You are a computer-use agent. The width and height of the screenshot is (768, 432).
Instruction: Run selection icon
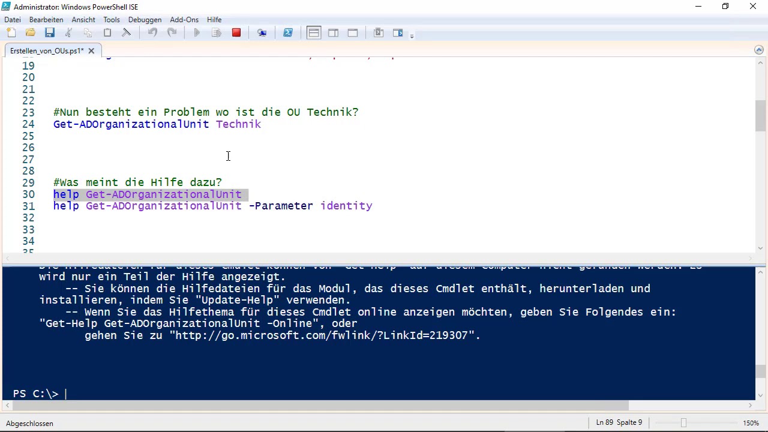click(x=217, y=33)
